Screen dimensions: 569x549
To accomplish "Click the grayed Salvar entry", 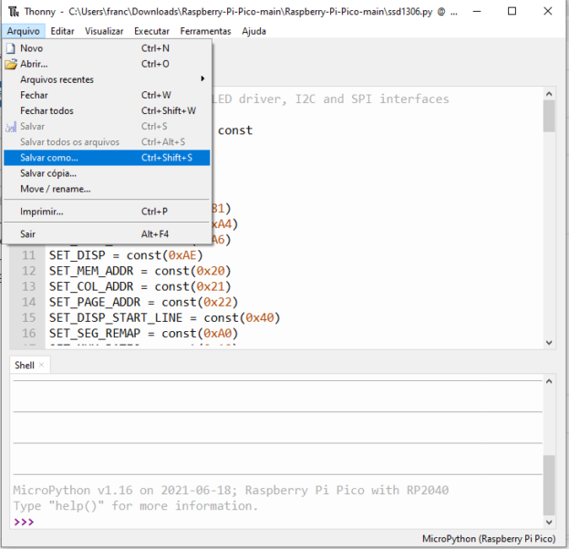I will tap(107, 126).
